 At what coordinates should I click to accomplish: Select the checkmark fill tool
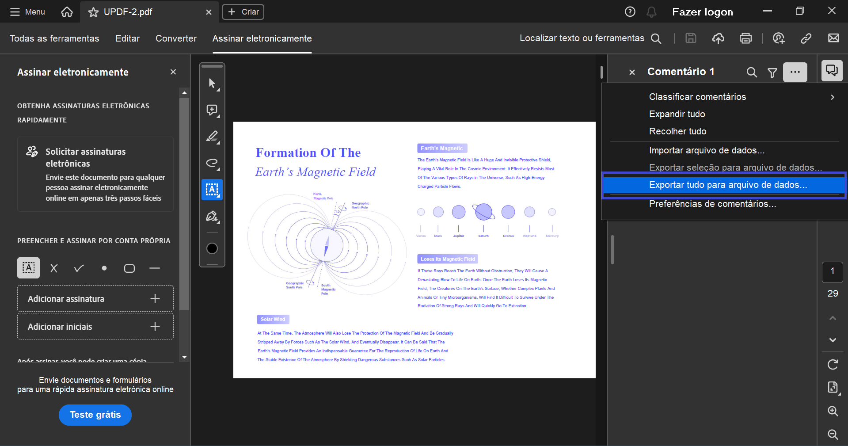(x=79, y=268)
